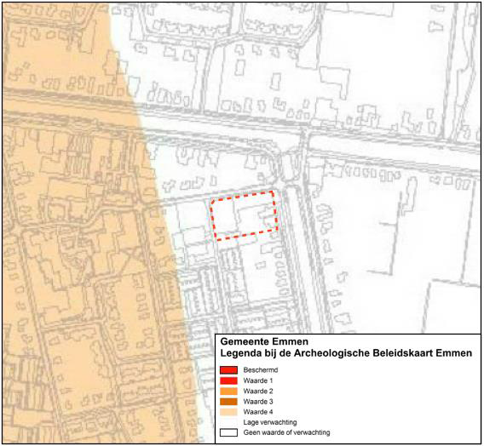Image resolution: width=484 pixels, height=446 pixels.
Task: Select the 'Waarde 4' legend label
Action: [x=258, y=412]
